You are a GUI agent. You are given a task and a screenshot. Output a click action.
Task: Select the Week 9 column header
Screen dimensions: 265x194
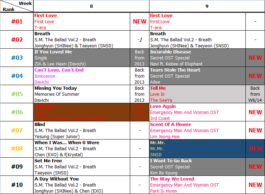(x=207, y=6)
